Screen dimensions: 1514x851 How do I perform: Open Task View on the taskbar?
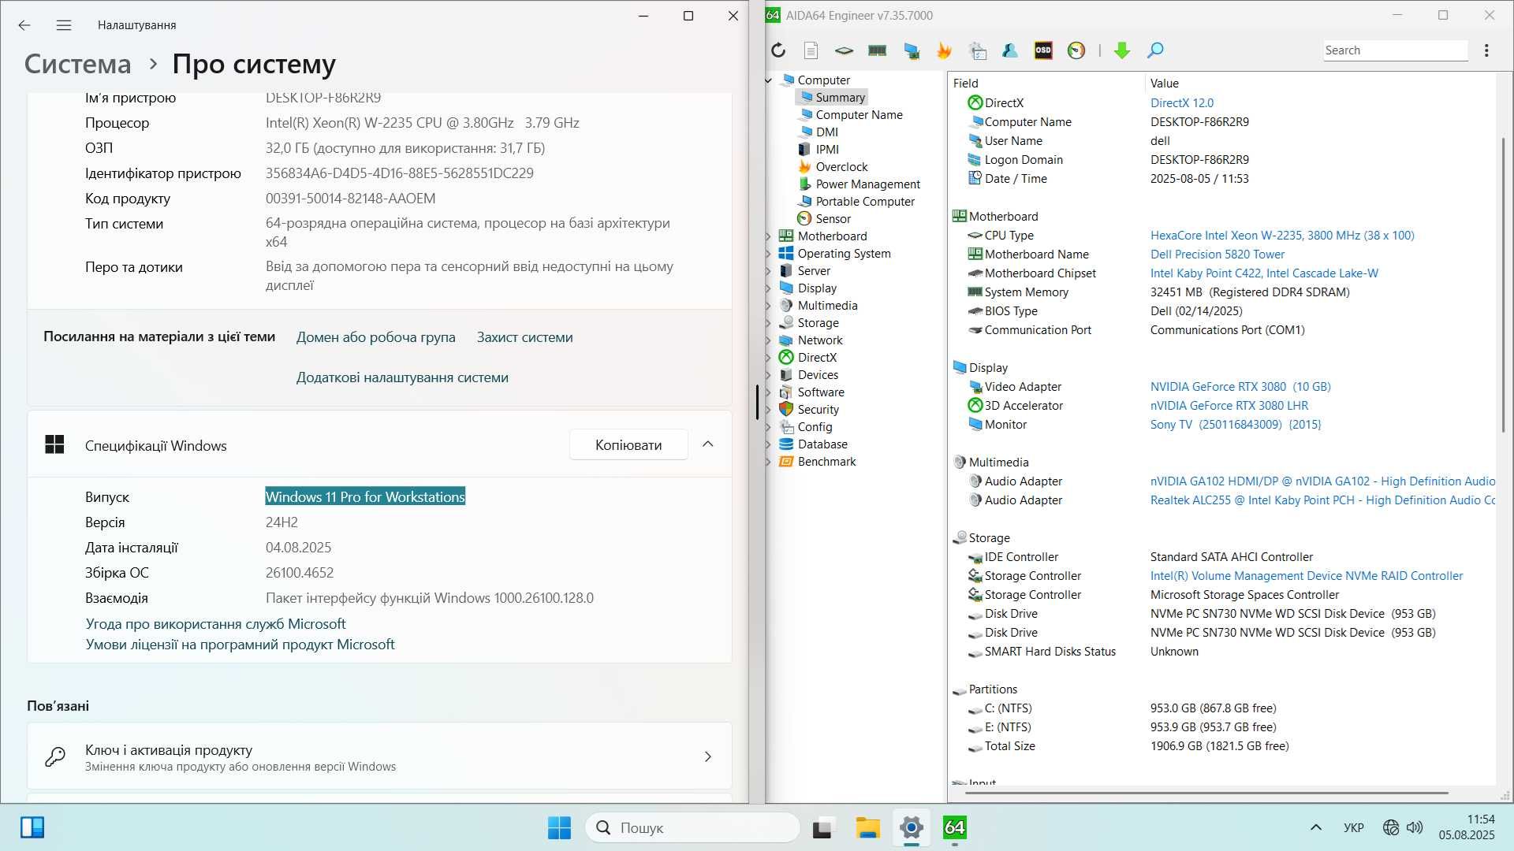pos(822,827)
